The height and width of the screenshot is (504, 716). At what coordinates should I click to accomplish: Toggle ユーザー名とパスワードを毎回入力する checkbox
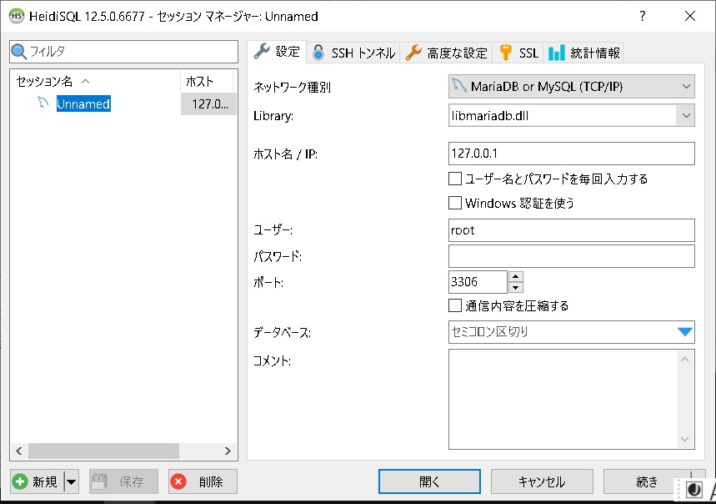pyautogui.click(x=455, y=179)
